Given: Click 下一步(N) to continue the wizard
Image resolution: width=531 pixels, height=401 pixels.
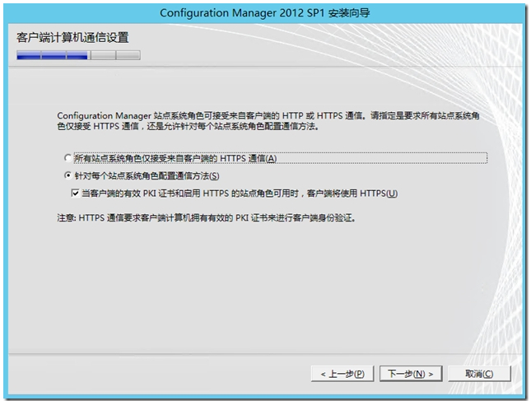Looking at the screenshot, I should click(x=411, y=374).
